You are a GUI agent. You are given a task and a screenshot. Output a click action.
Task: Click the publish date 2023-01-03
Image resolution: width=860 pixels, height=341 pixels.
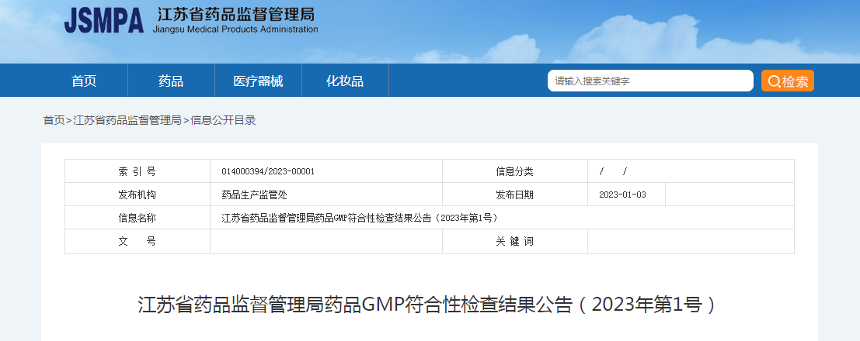(x=622, y=195)
